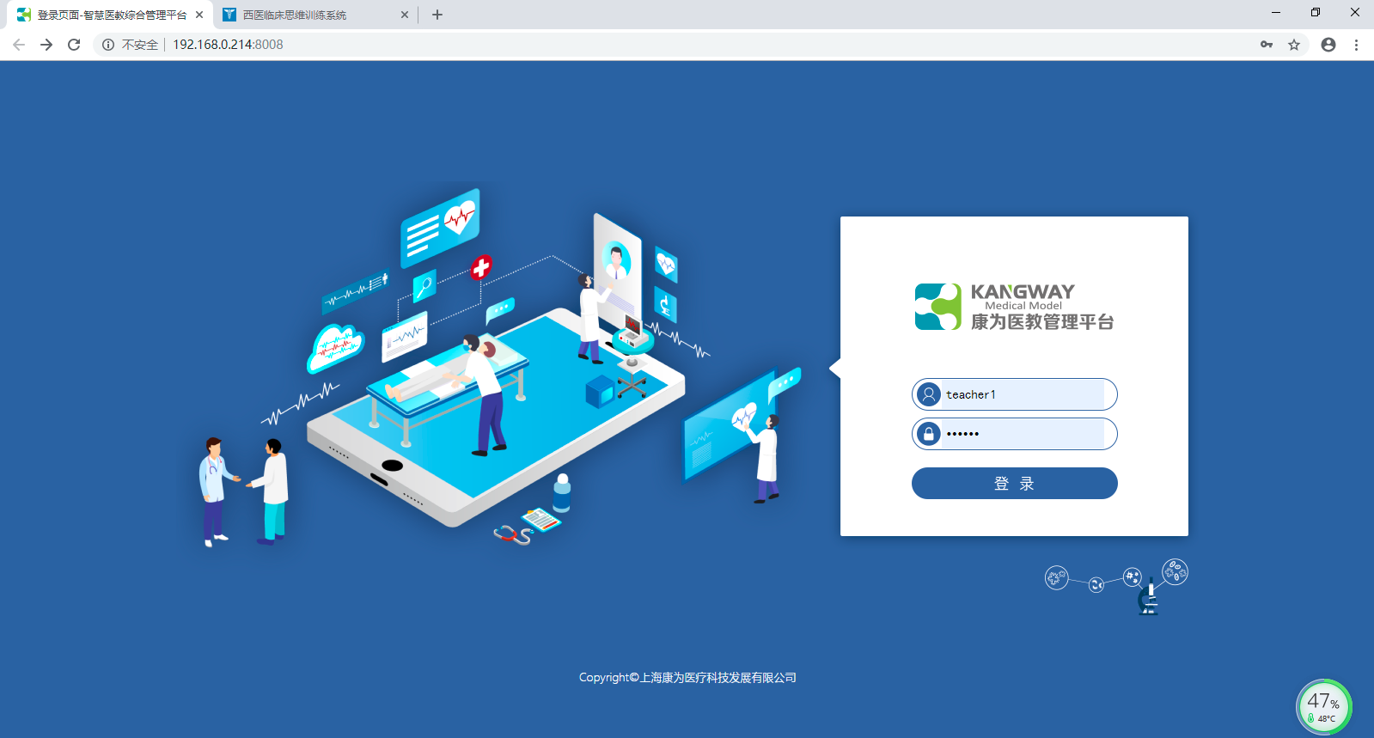Screen dimensions: 1374x738
Task: Click the forward navigation arrow
Action: tap(46, 45)
